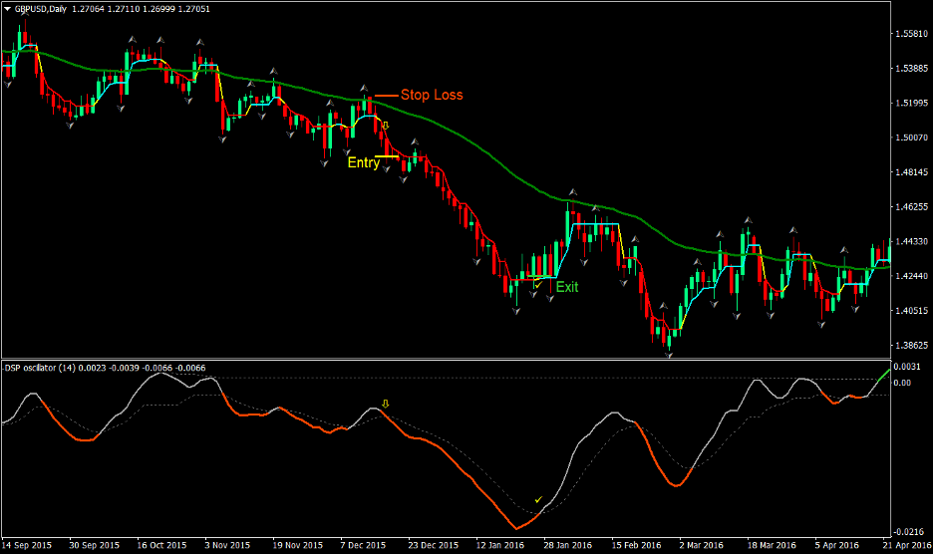Click the 28 Jan 2016 date label
Viewport: 933px width, 554px height.
[568, 545]
